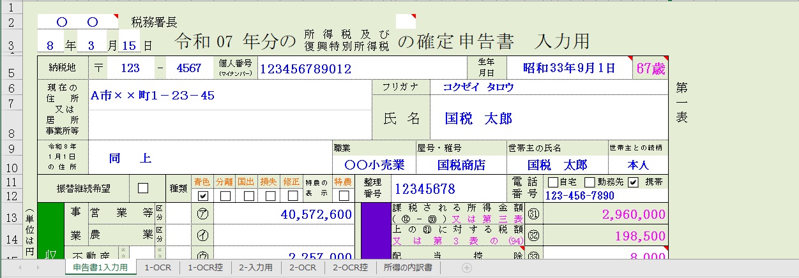Image resolution: width=799 pixels, height=278 pixels.
Task: Select the 同上 address cell
Action: tap(210, 157)
